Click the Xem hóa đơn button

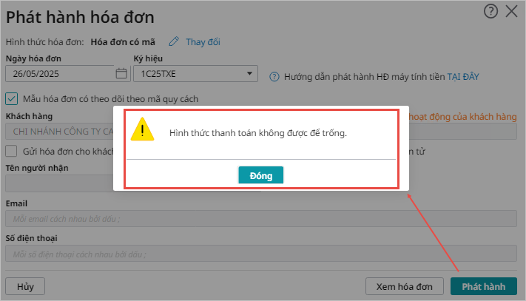click(x=404, y=287)
